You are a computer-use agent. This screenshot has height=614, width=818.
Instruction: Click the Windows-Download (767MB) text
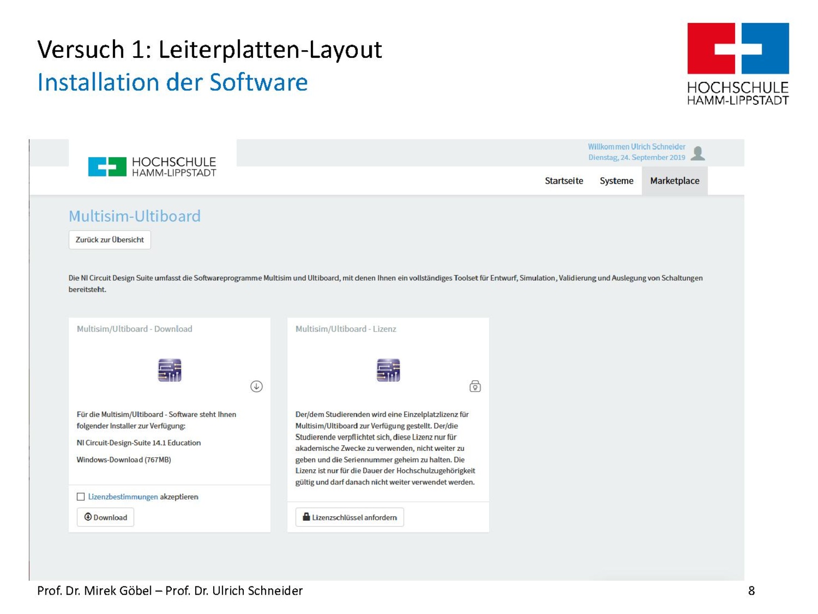click(124, 459)
